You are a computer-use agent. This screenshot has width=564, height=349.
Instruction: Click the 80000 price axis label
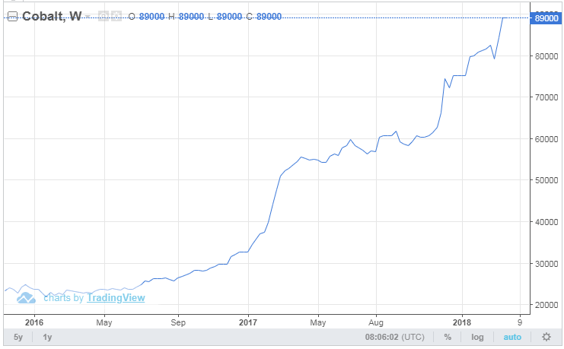click(546, 56)
